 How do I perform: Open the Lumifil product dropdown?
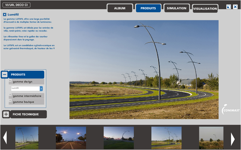(x=41, y=89)
